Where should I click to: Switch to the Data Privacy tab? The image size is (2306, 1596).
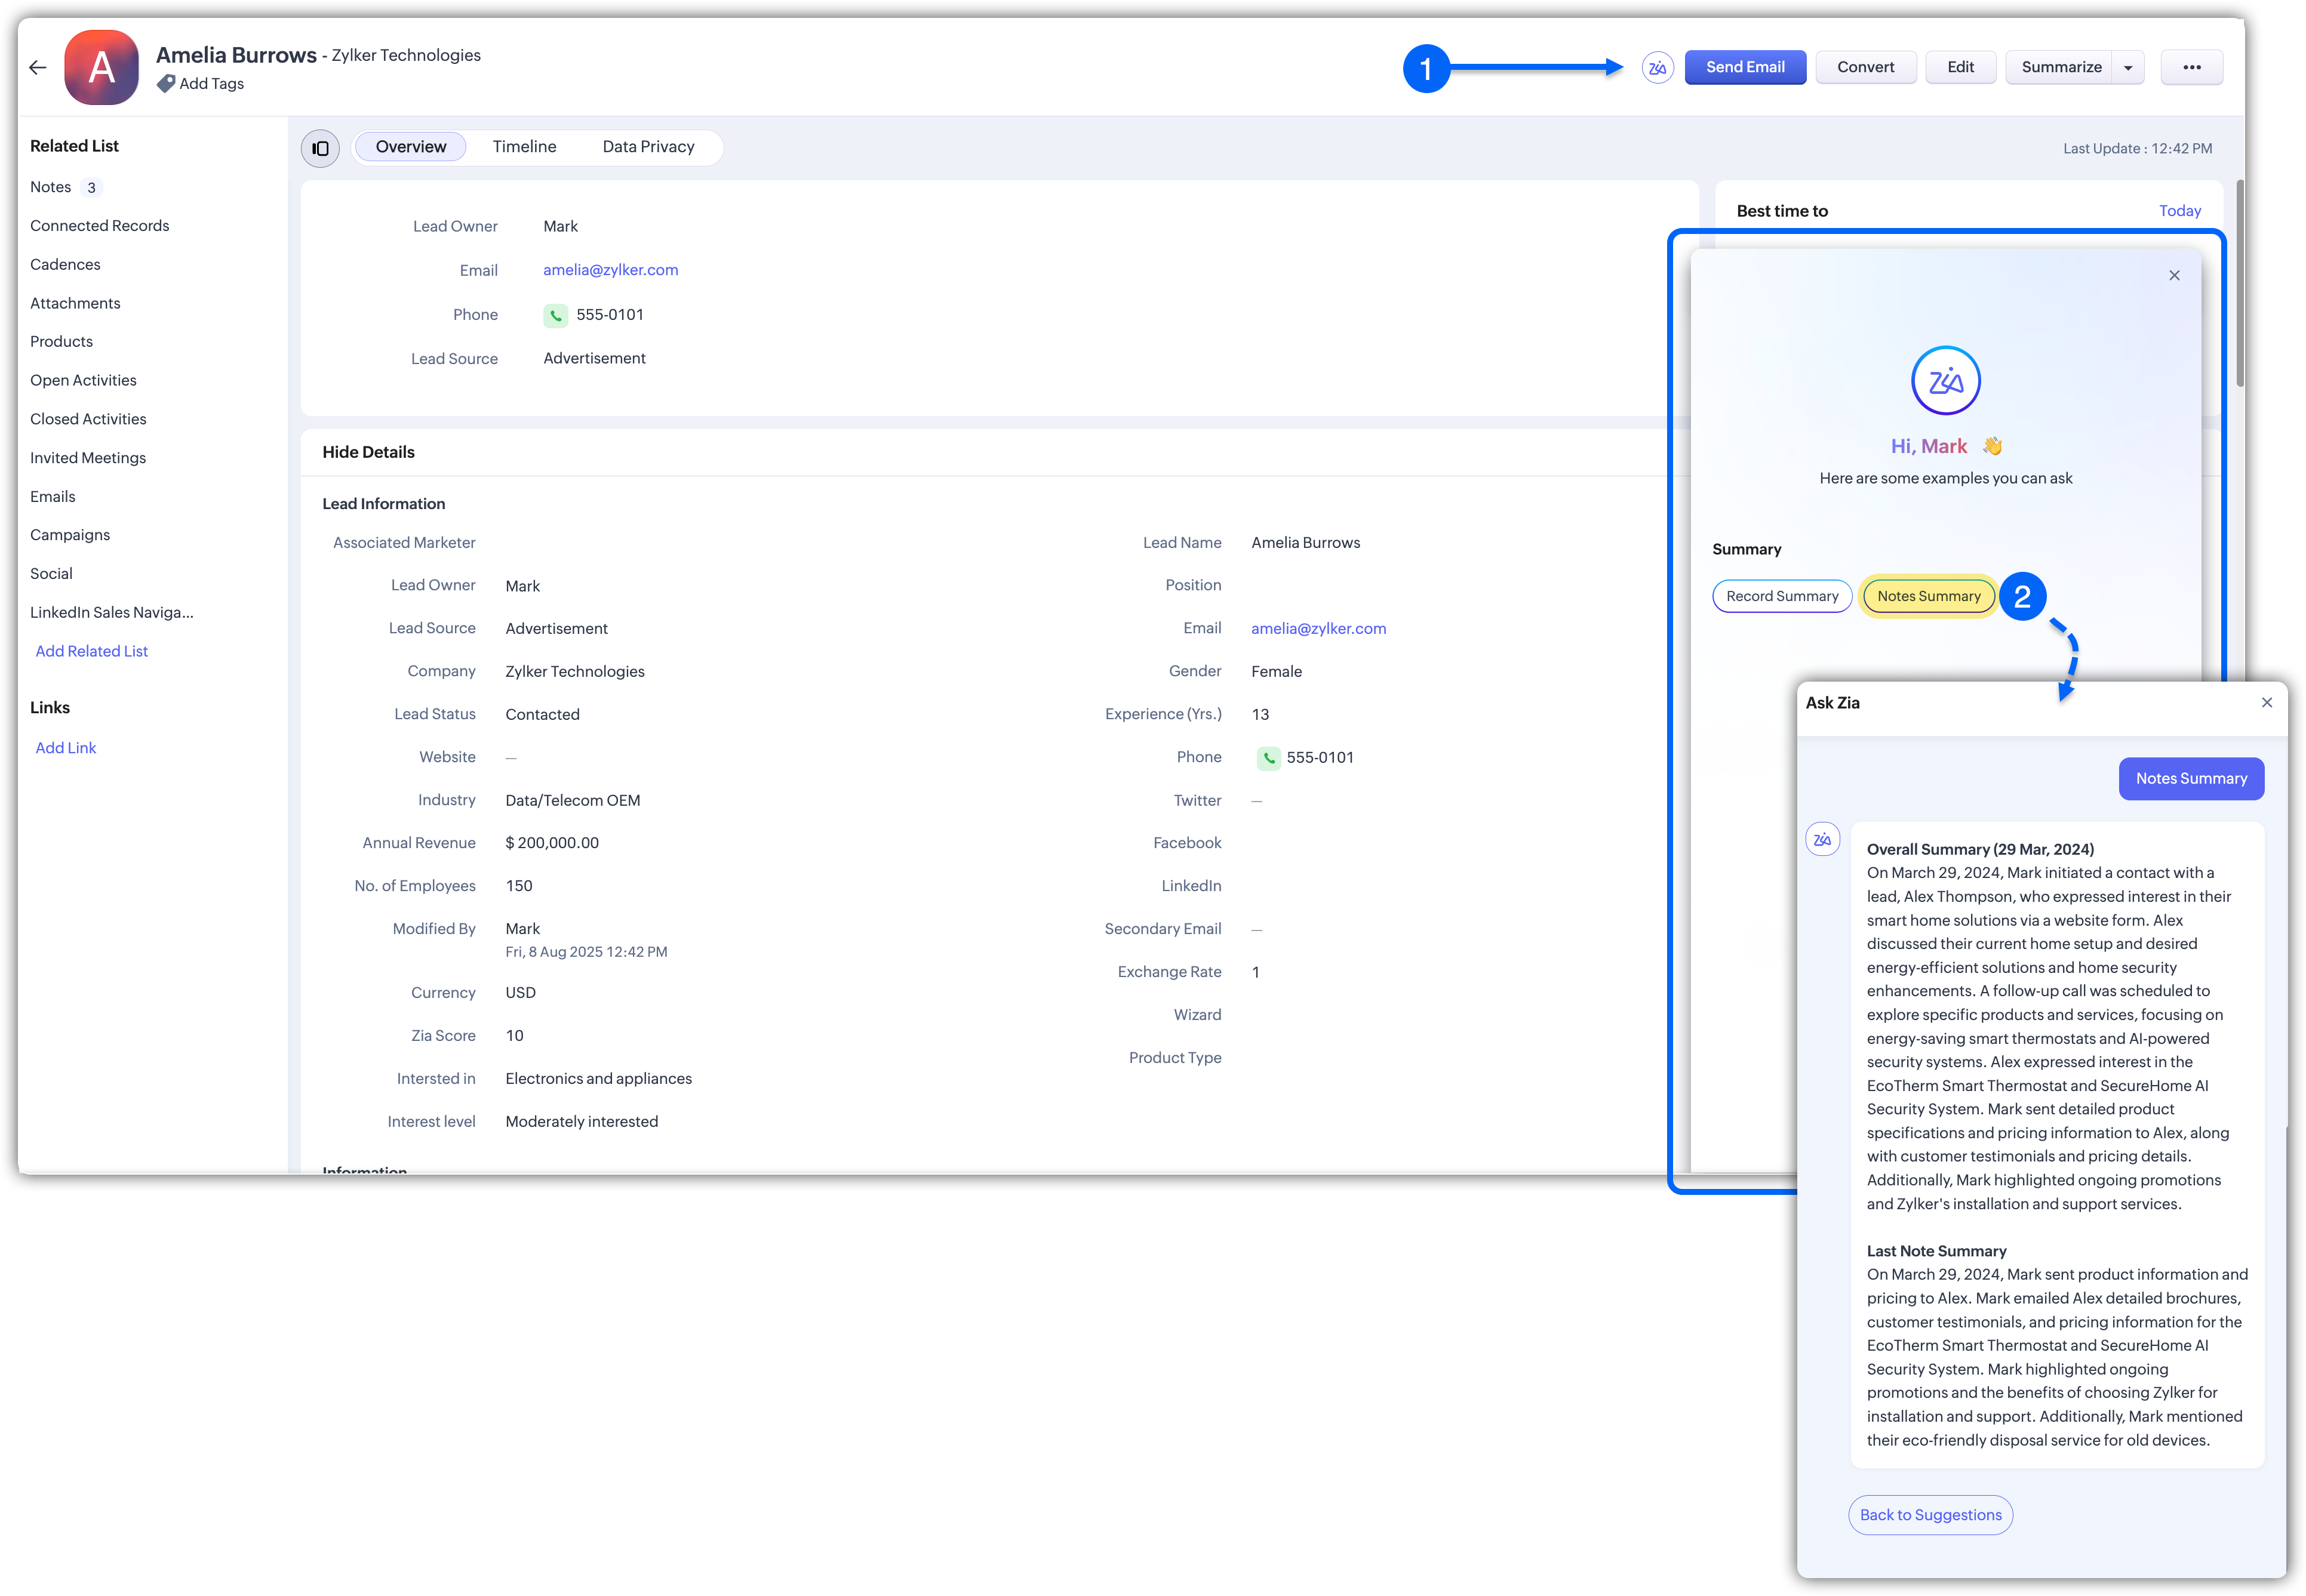click(x=648, y=147)
